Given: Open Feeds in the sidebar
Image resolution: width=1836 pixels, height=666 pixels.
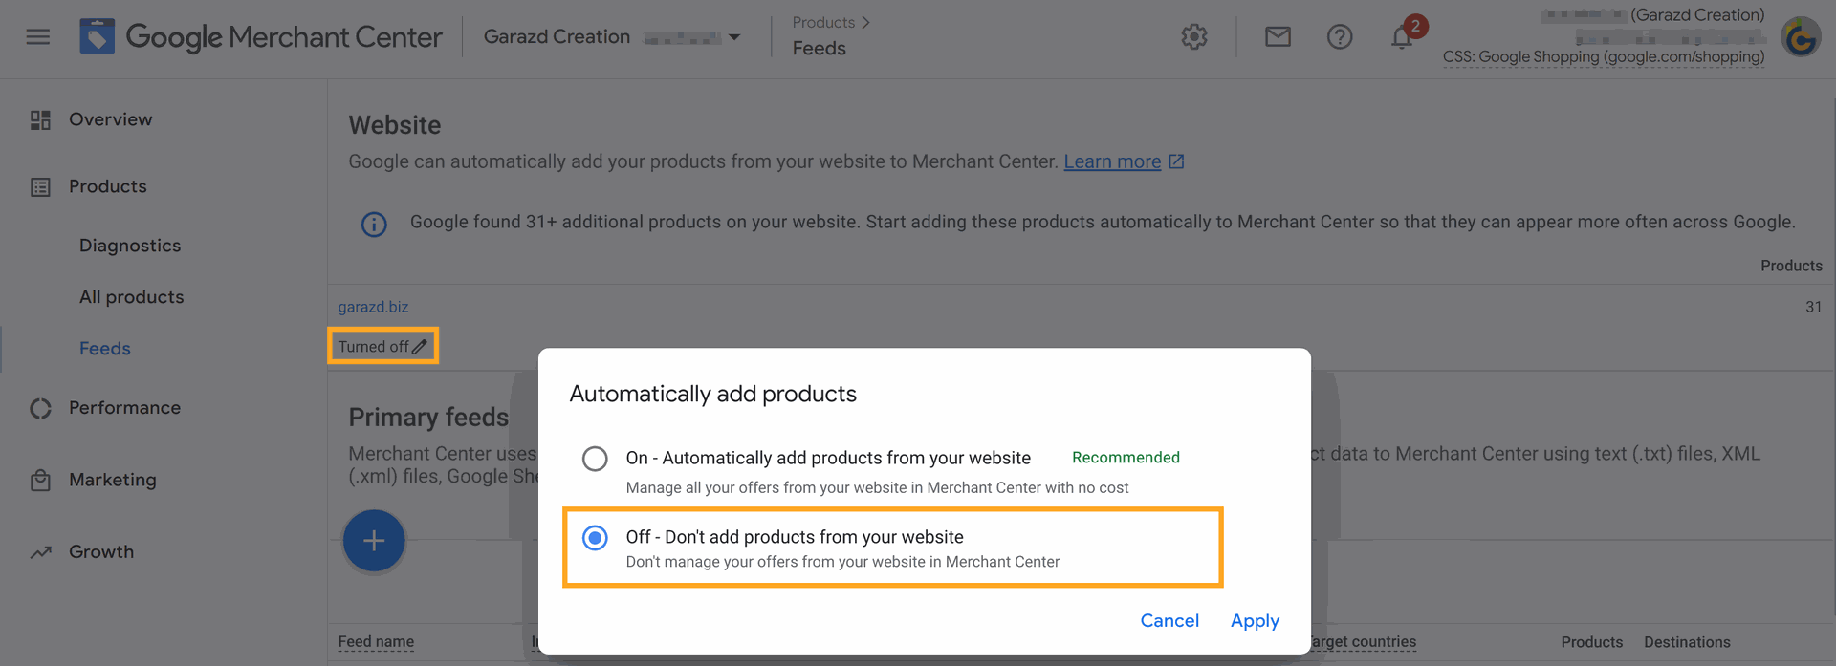Looking at the screenshot, I should (105, 349).
